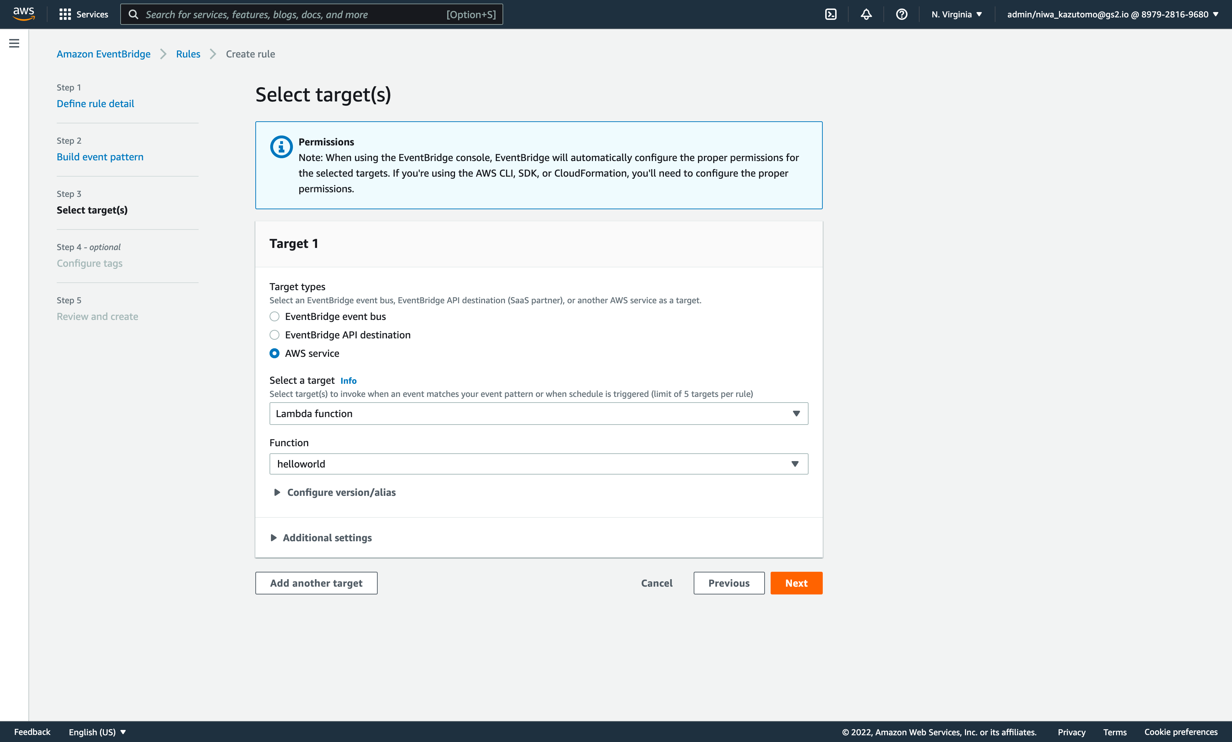Viewport: 1232px width, 742px height.
Task: Select EventBridge API destination target type
Action: point(274,335)
